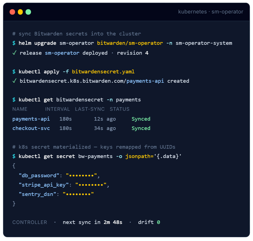Screen dimensions: 253x241
Task: Click the checkmark beside 'bitwardensecret.k8s.bitwarden.com'
Action: [x=14, y=81]
